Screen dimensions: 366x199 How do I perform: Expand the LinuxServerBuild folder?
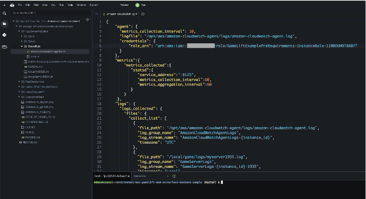click(19, 97)
